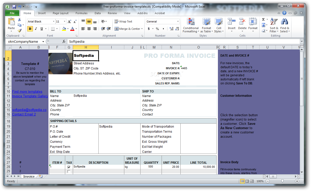311x191 pixels.
Task: Open Cell Styles gallery
Action: [x=219, y=25]
